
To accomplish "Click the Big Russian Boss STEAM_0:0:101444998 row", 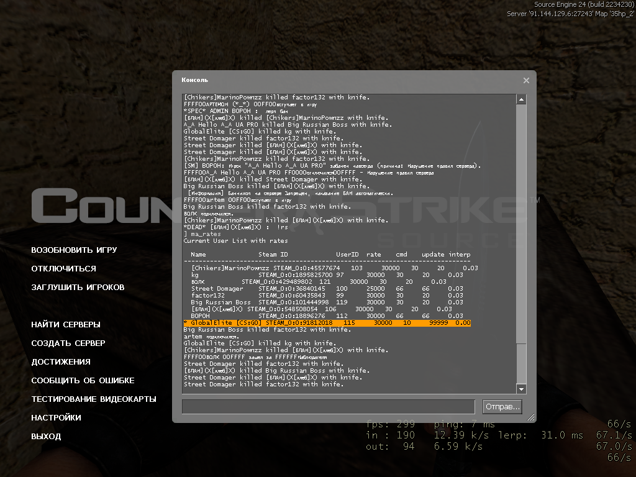I will [327, 302].
